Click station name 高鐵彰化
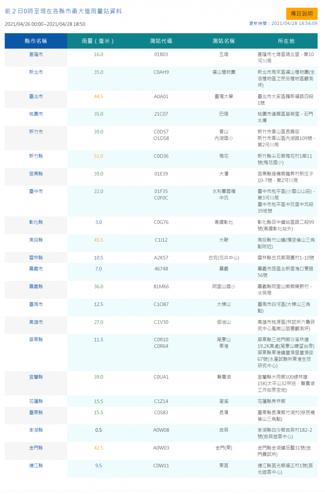The height and width of the screenshot is (494, 325). 224,222
